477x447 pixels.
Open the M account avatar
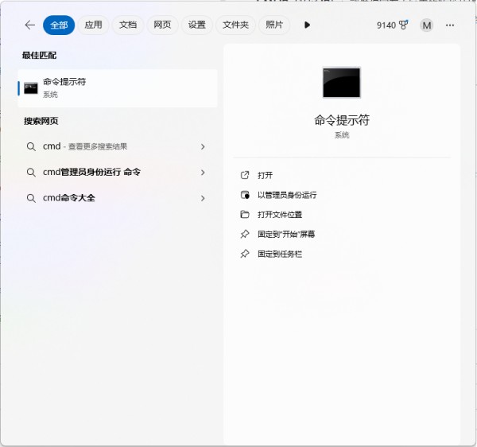click(x=426, y=25)
